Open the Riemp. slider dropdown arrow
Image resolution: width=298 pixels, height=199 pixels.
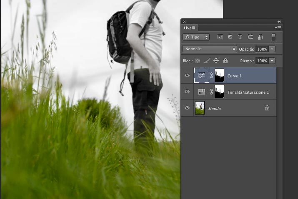pos(272,61)
